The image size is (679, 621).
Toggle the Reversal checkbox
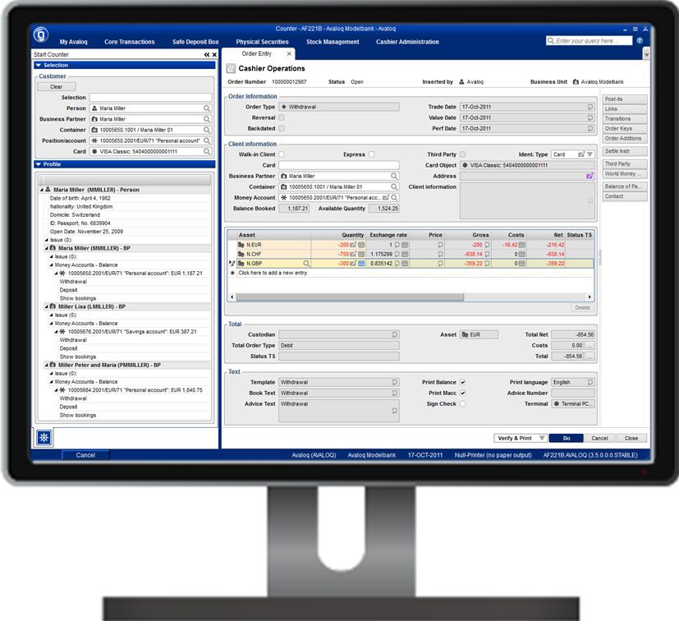(x=282, y=117)
